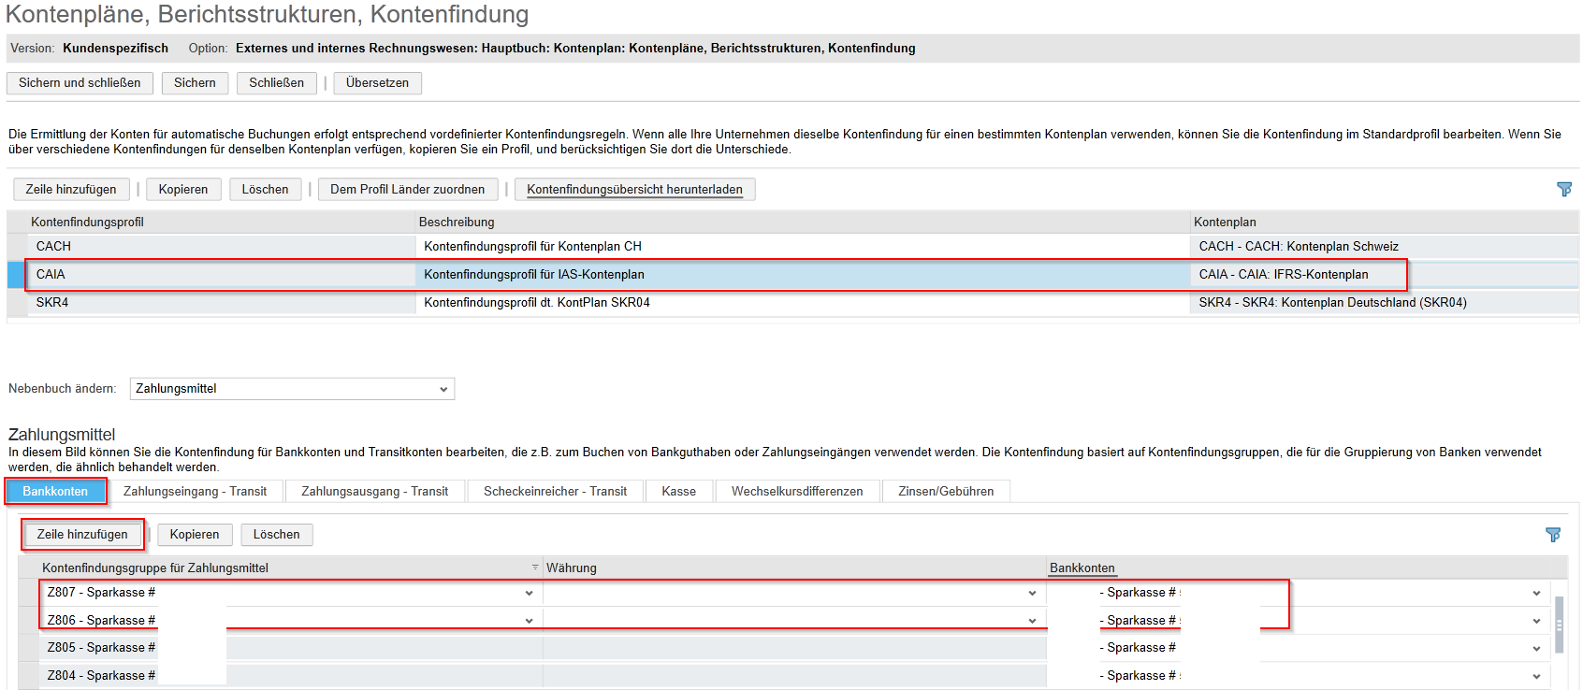Screen dimensions: 1583x690
Task: Open Bankkonten dropdown in row Z804
Action: tap(1536, 676)
